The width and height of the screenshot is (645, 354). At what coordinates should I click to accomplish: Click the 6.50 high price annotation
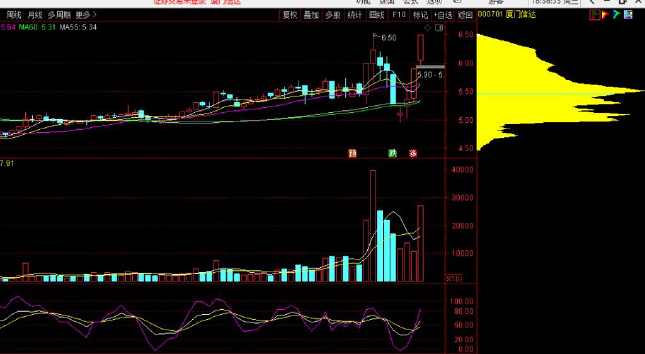pyautogui.click(x=389, y=38)
